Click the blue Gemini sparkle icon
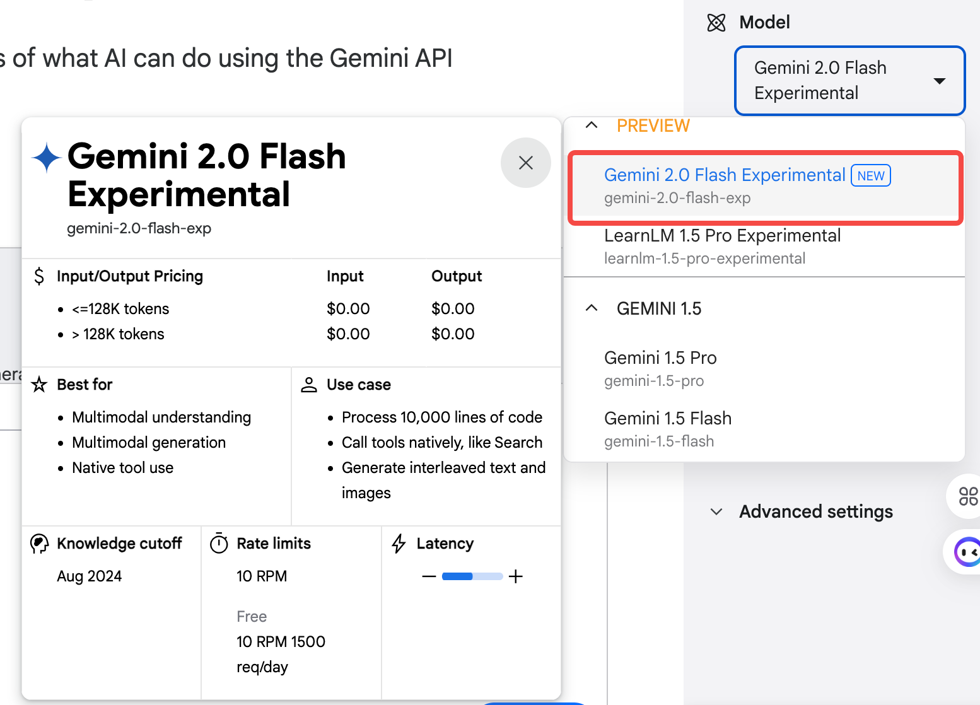The image size is (980, 705). [x=47, y=158]
